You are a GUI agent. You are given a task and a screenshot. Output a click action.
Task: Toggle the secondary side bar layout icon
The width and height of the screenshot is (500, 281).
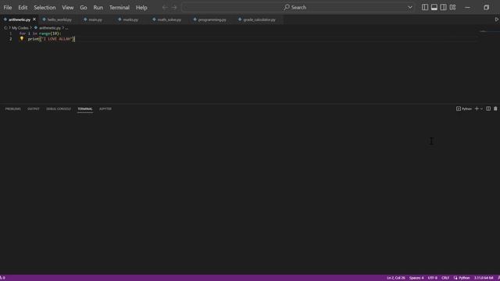pyautogui.click(x=443, y=7)
